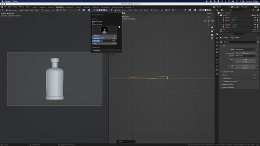The height and width of the screenshot is (146, 260).
Task: Adjust the Blur slider
Action: 104,43
